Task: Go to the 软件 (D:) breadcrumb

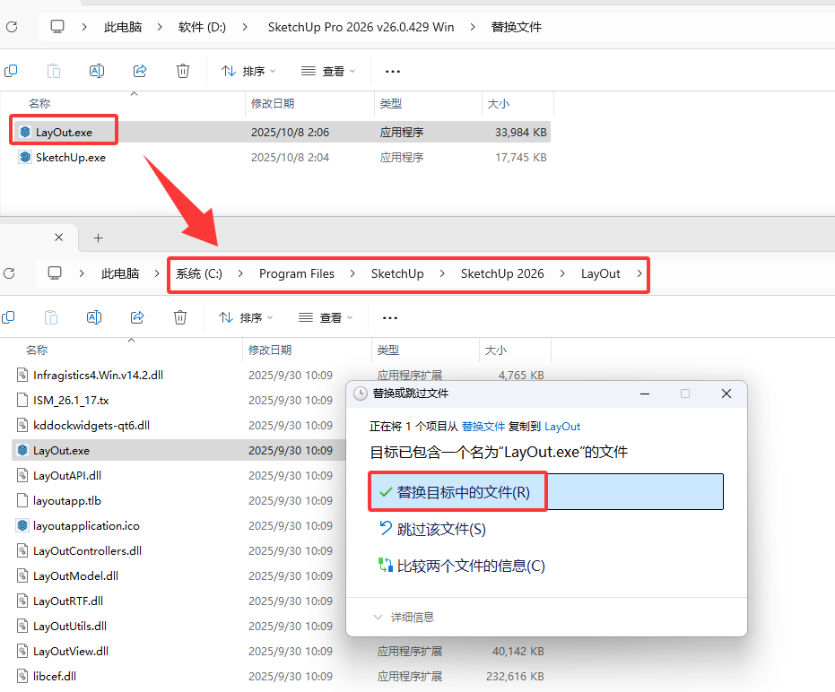Action: pyautogui.click(x=203, y=27)
